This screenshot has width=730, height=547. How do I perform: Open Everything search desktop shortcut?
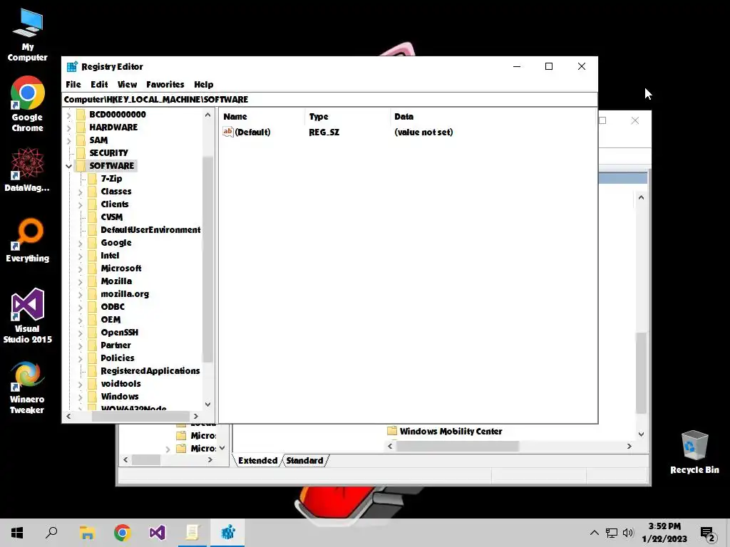(28, 241)
